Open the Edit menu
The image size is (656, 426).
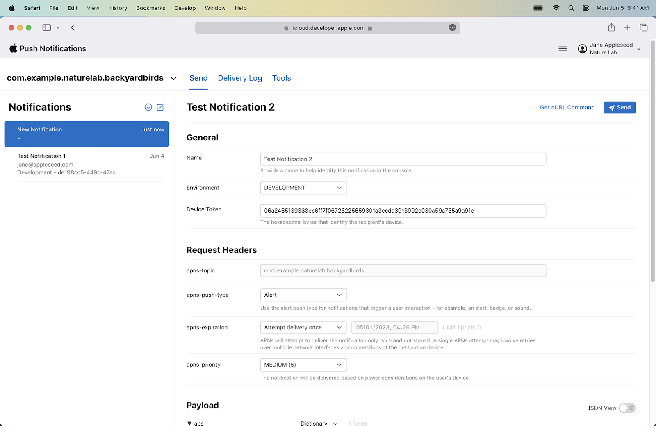point(73,8)
